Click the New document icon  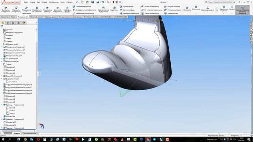[x=83, y=2]
